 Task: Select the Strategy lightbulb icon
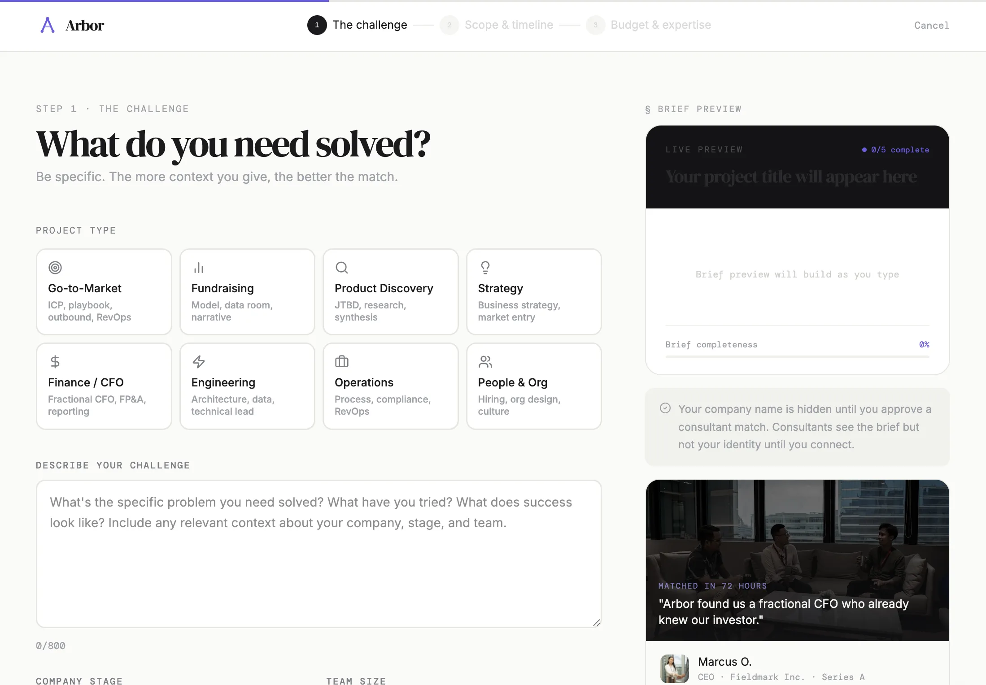pos(485,268)
